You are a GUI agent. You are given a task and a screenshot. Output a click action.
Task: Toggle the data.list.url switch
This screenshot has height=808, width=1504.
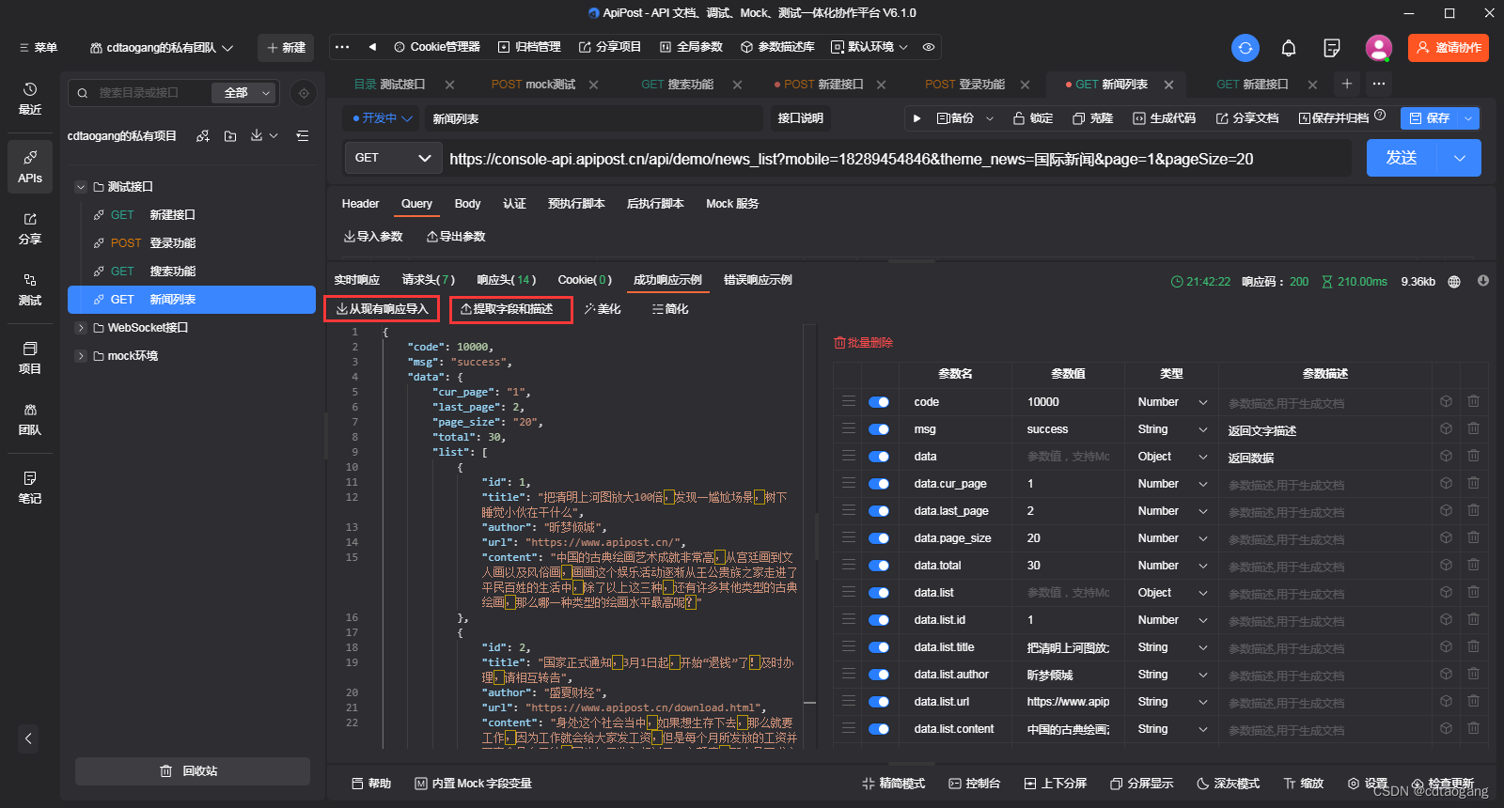879,702
